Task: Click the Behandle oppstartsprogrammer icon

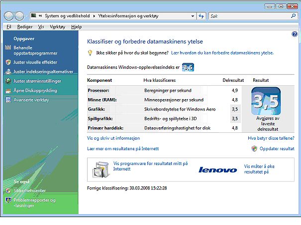Action: click(x=8, y=47)
